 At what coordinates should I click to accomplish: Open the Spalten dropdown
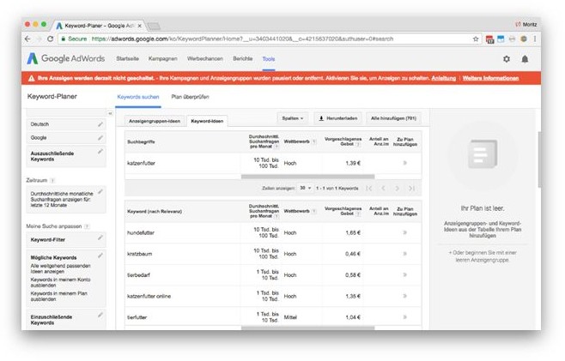(292, 117)
